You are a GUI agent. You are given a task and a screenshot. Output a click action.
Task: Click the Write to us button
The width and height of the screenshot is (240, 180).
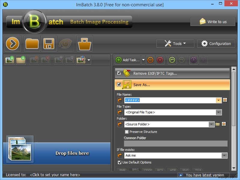tap(213, 21)
